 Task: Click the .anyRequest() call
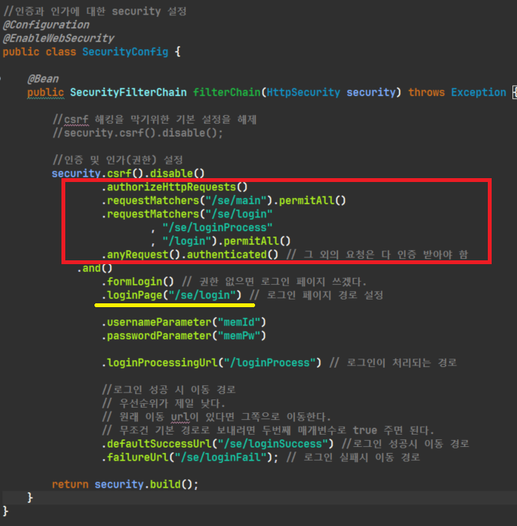[141, 255]
